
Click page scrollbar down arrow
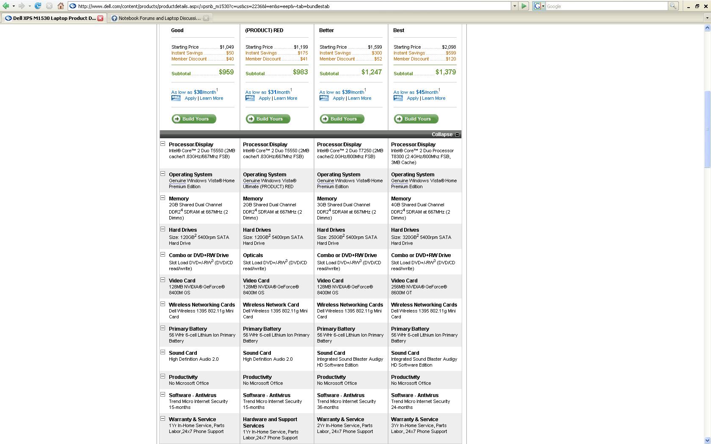pos(707,440)
